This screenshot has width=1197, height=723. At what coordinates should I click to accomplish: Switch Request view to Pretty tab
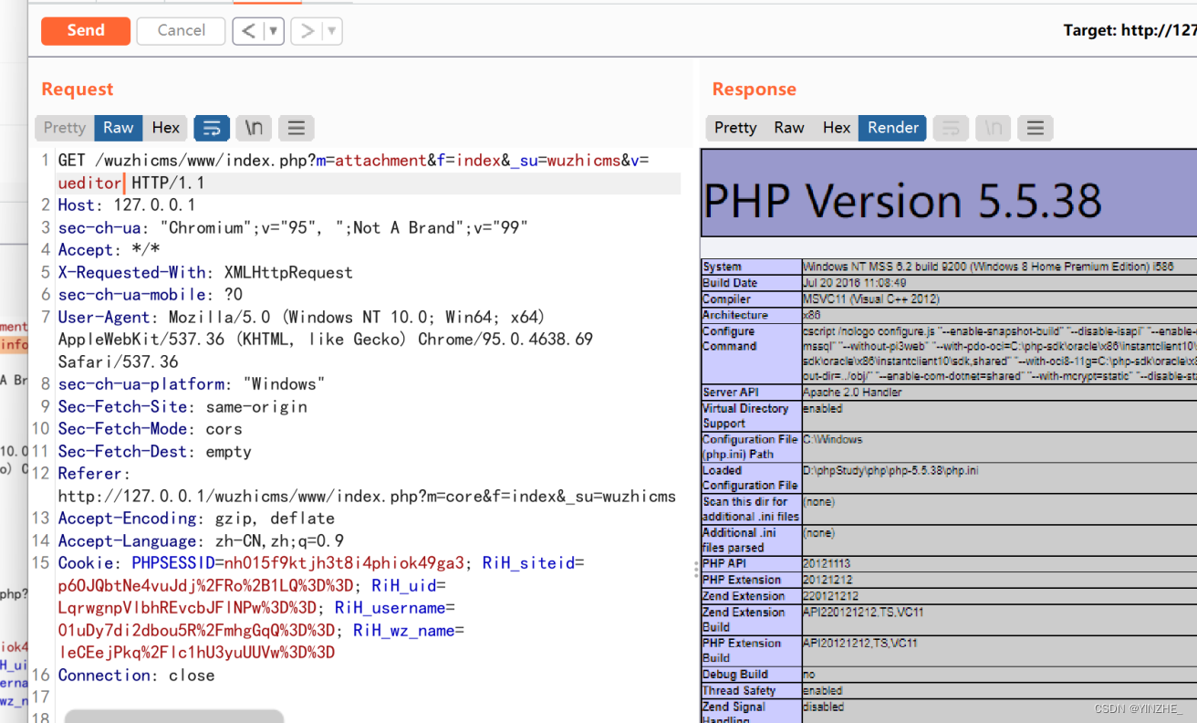click(x=65, y=128)
